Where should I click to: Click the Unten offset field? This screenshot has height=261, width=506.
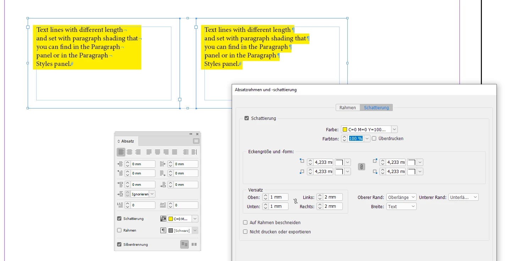pyautogui.click(x=279, y=206)
